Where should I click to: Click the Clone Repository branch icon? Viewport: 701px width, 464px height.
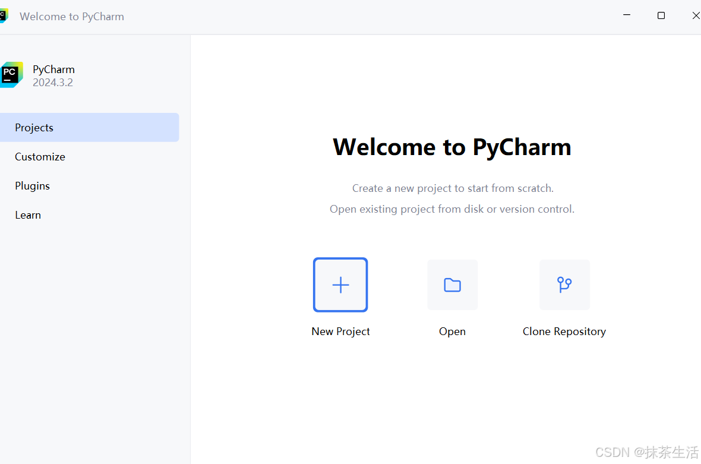point(564,285)
